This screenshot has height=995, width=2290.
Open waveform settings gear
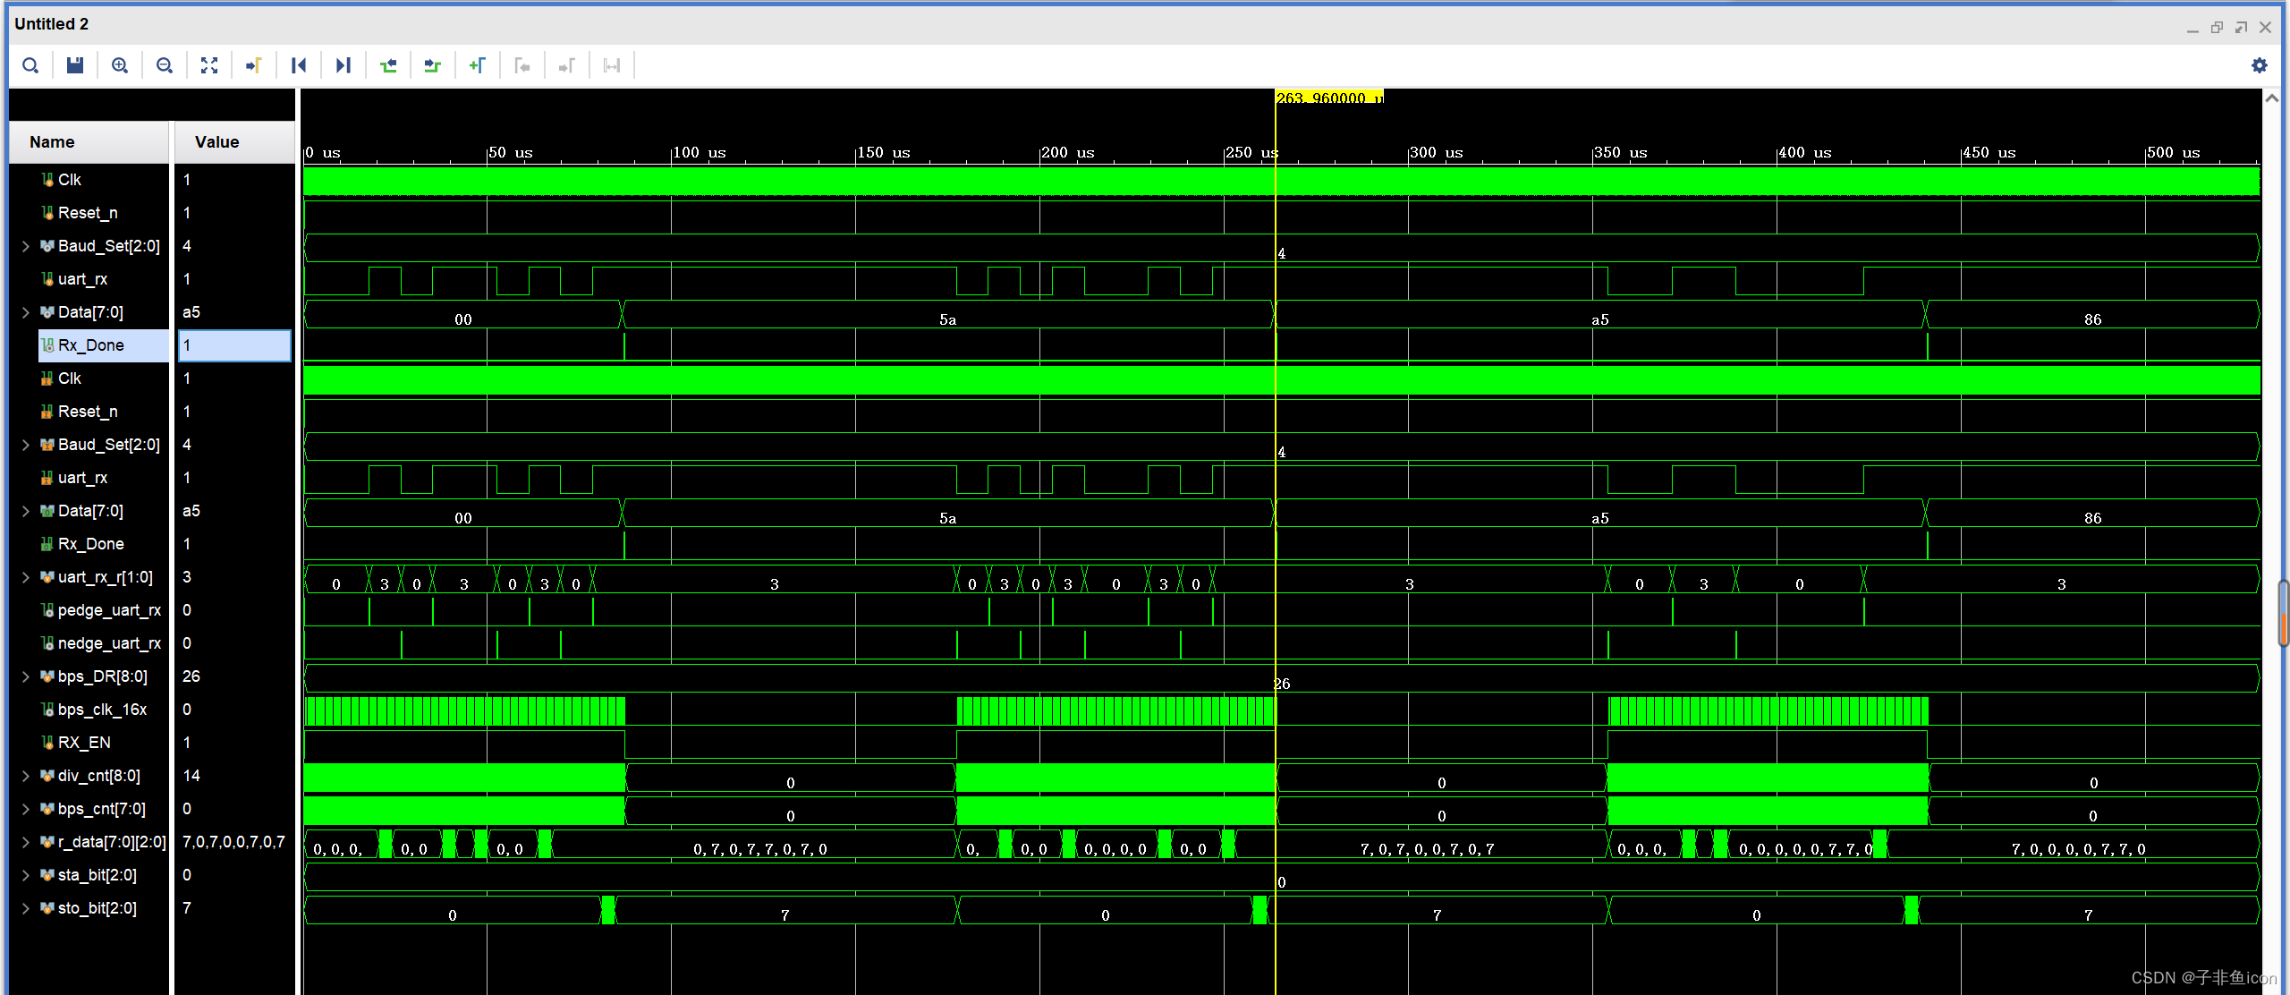point(2260,65)
